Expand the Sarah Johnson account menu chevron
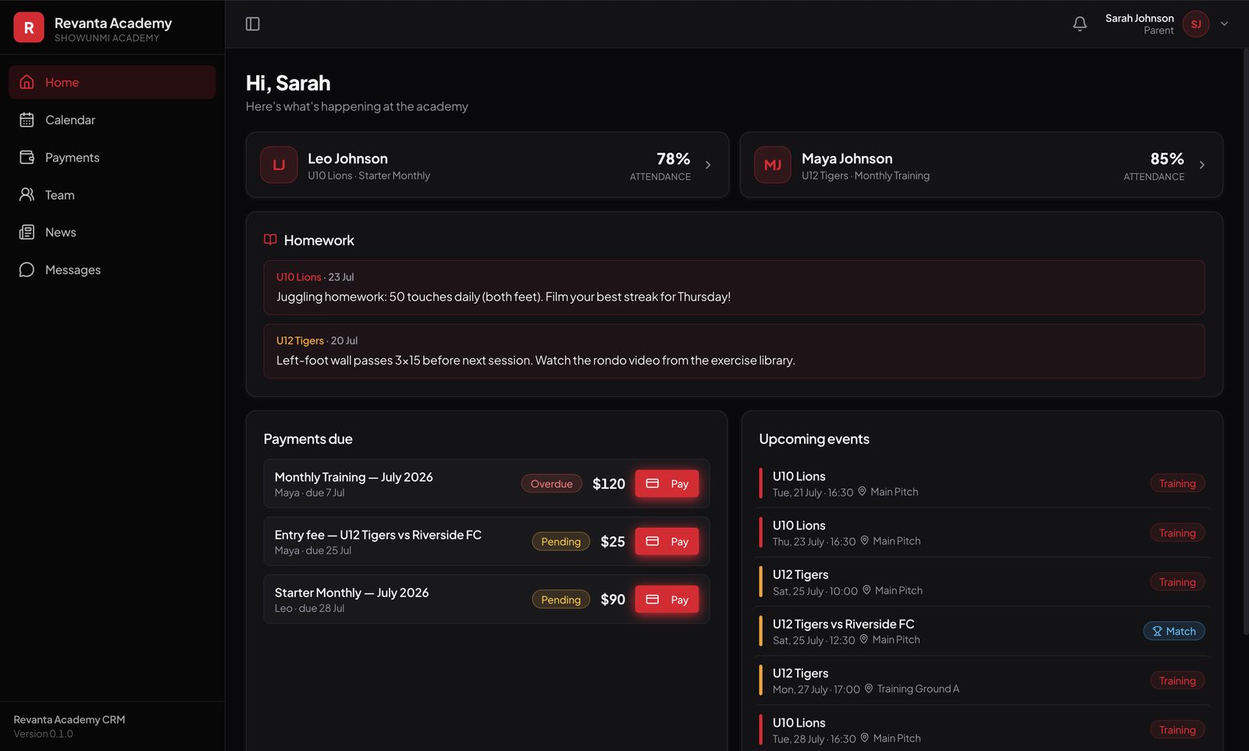 tap(1224, 24)
